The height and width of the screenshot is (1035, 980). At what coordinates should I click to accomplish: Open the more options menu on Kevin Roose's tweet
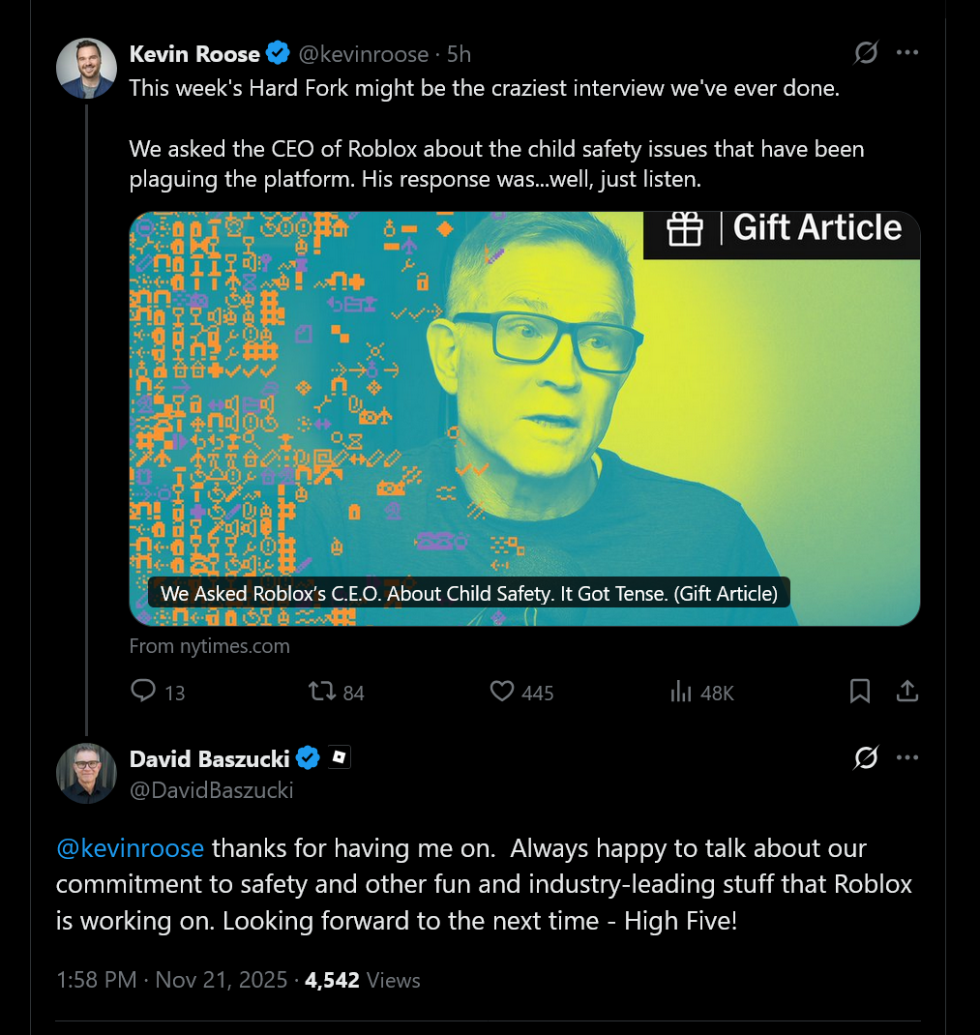tap(907, 54)
